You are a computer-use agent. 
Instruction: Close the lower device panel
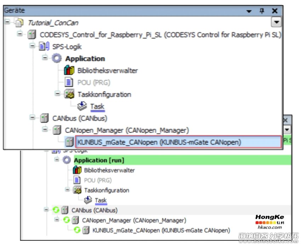[285, 120]
